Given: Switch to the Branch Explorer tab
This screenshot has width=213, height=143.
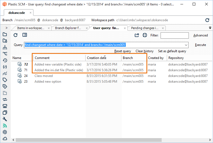Looking at the screenshot, I should coord(68,28).
